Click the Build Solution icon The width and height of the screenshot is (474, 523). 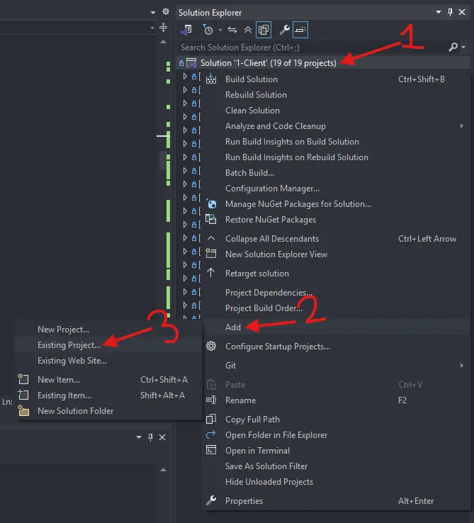point(211,79)
